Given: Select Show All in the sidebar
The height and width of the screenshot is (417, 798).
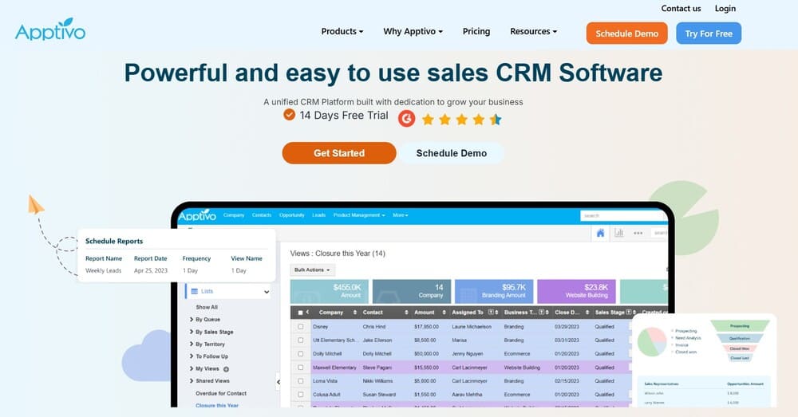Looking at the screenshot, I should [x=207, y=307].
